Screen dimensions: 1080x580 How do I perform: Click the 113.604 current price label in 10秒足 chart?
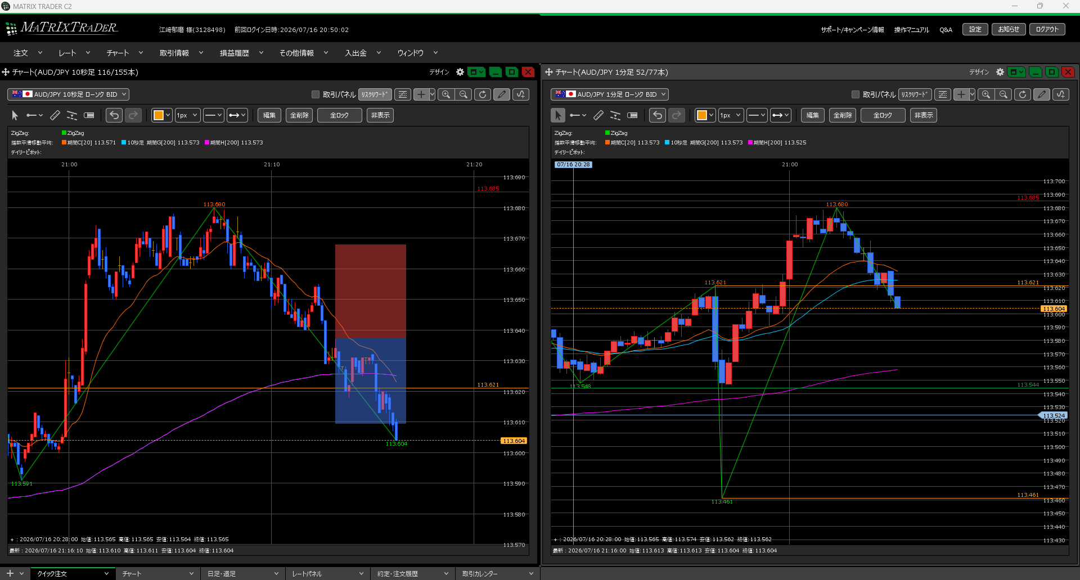coord(514,441)
